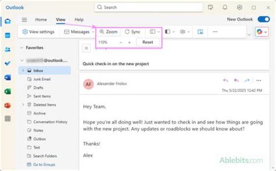Open the density spacing dropdown

185,32
